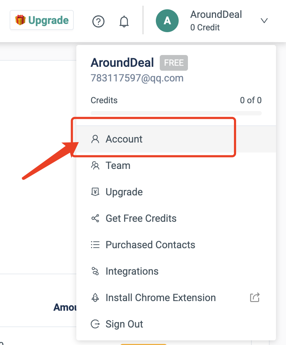Image resolution: width=286 pixels, height=345 pixels.
Task: Click the help question mark icon
Action: (x=98, y=22)
